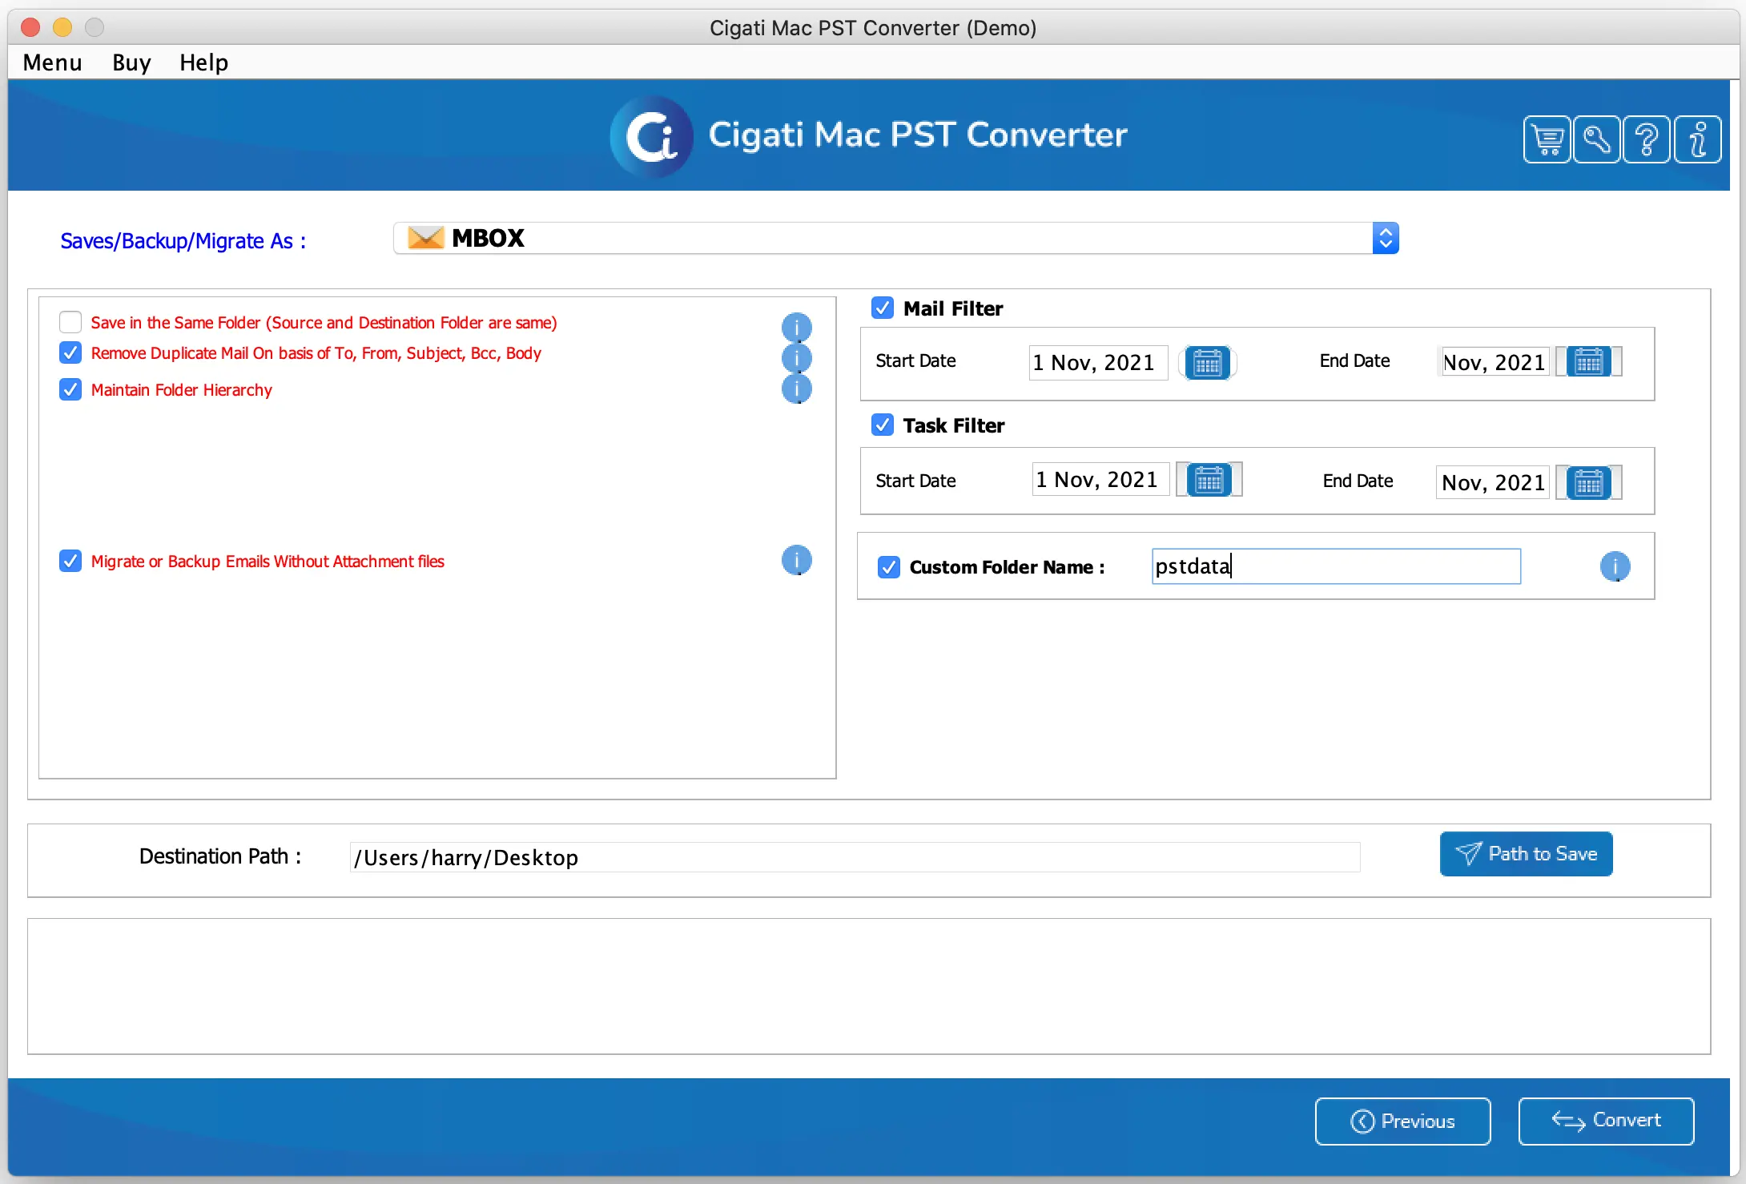Click the Cigati logo icon
The width and height of the screenshot is (1746, 1184).
tap(652, 136)
